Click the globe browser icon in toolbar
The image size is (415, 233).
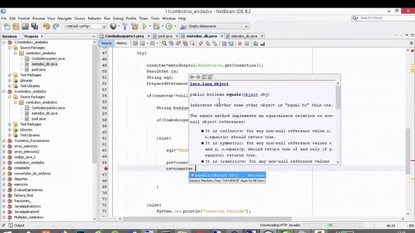tap(113, 26)
